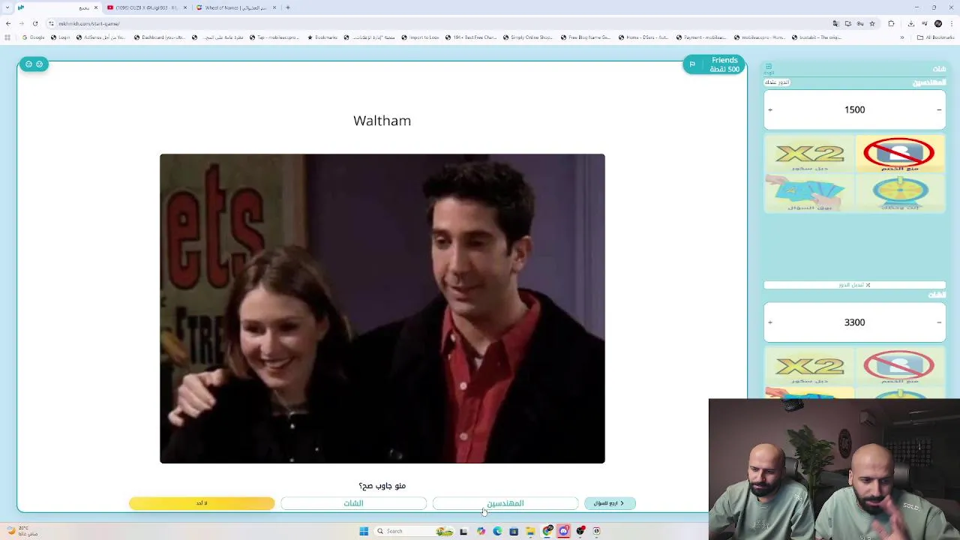Open the Import to Looks bookmark
The width and height of the screenshot is (960, 540).
click(421, 37)
